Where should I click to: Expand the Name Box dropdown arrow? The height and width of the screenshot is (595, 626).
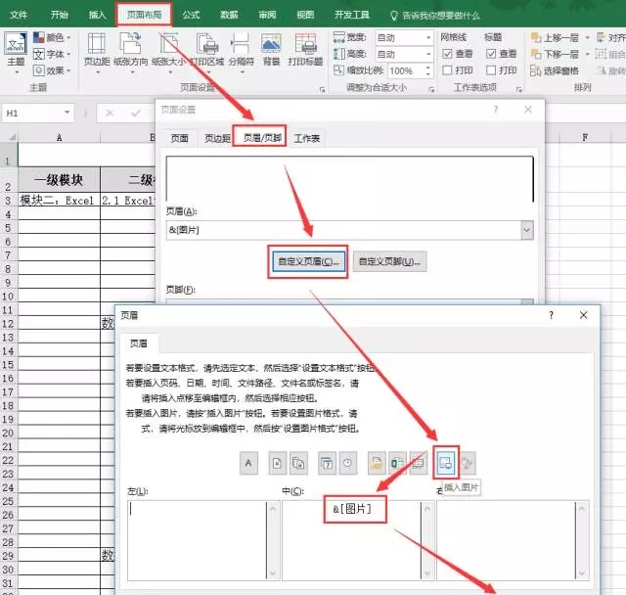point(67,114)
